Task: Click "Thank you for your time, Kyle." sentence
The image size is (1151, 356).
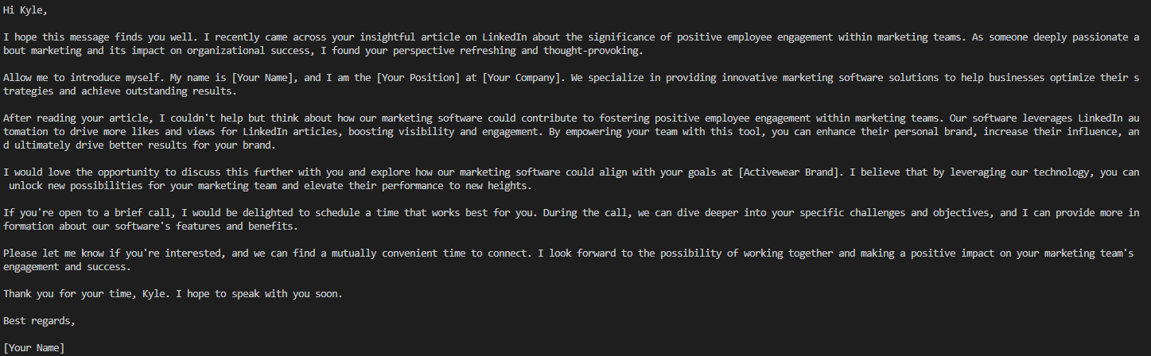Action: click(x=87, y=294)
